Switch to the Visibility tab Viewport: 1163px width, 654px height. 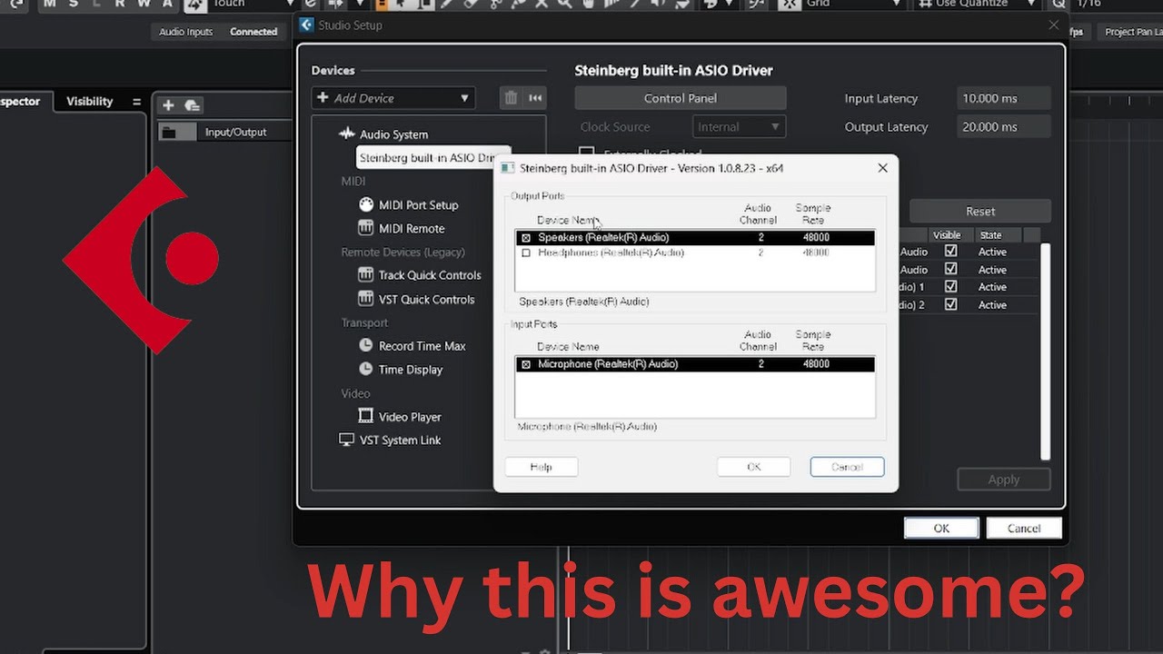[90, 102]
